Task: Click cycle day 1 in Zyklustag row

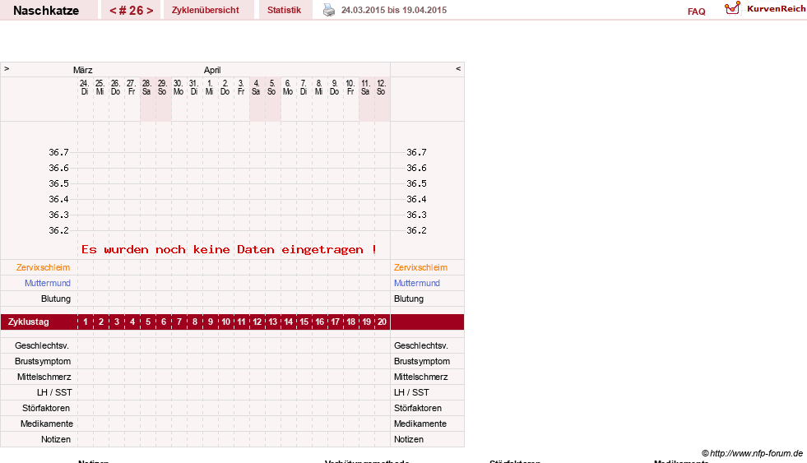Action: (86, 322)
